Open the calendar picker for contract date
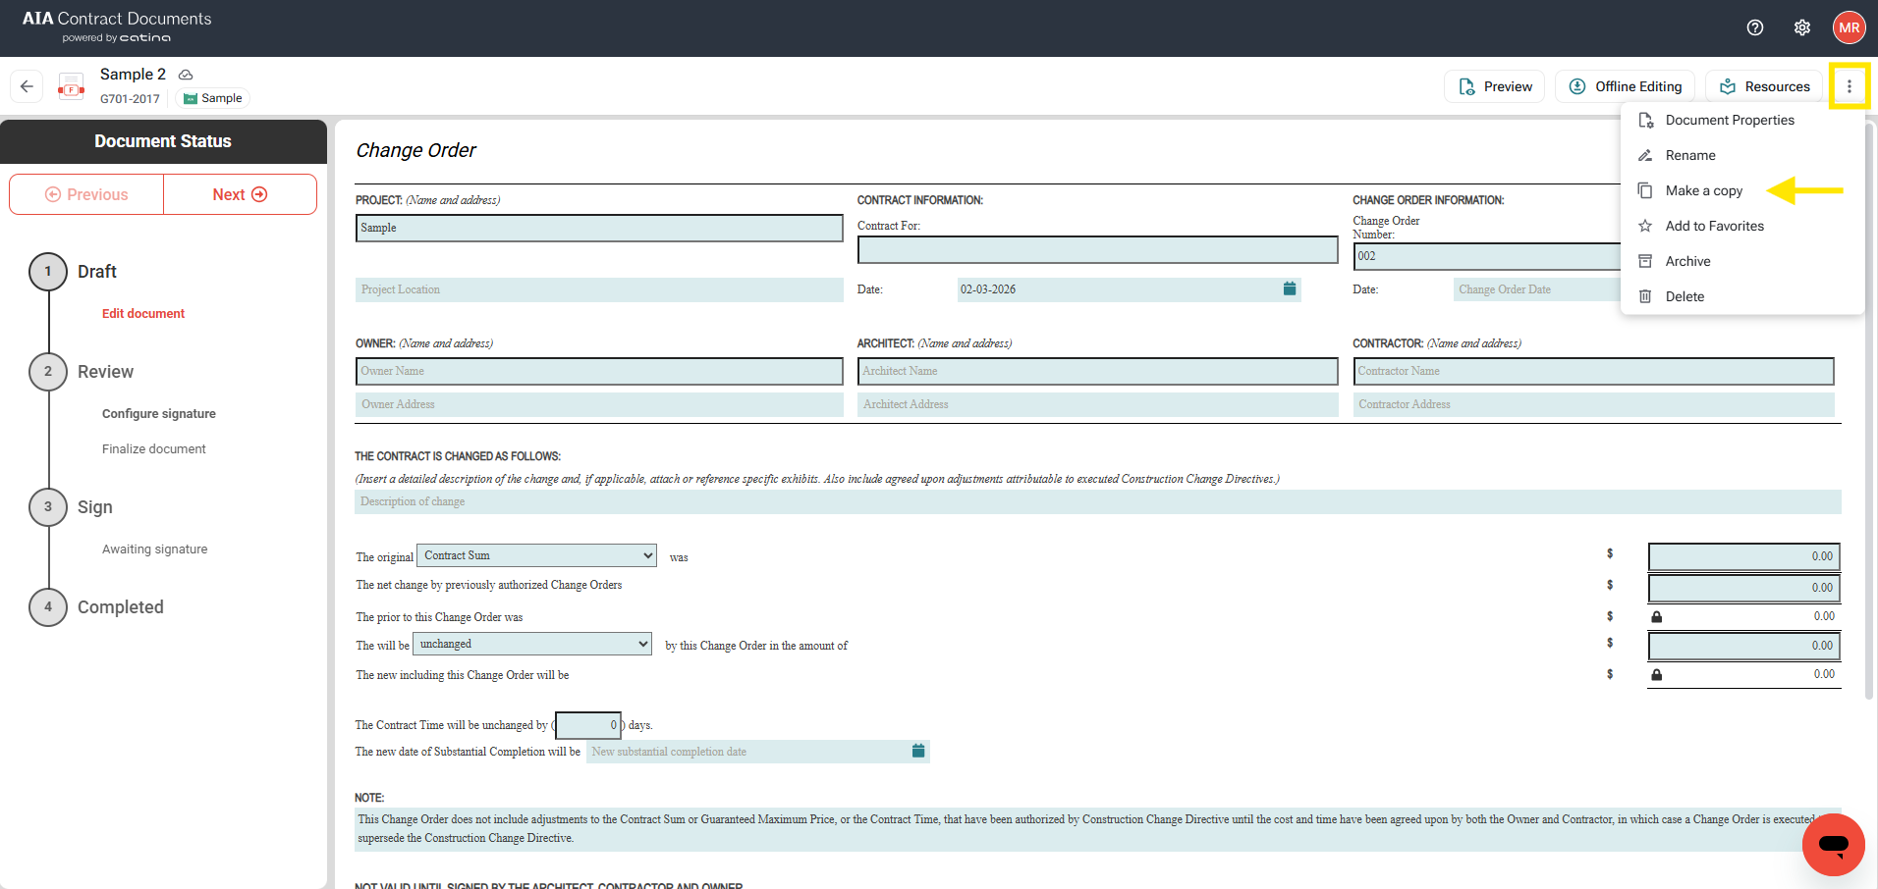Image resolution: width=1878 pixels, height=889 pixels. point(1289,289)
